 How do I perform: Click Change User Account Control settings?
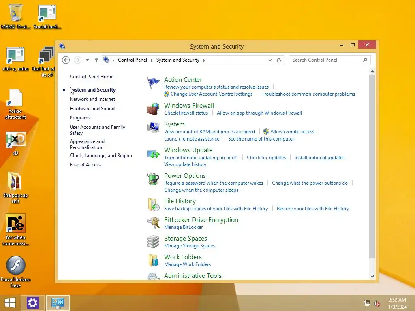tap(212, 94)
